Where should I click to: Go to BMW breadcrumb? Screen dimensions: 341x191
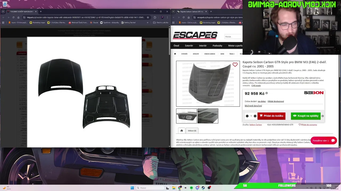point(222,54)
